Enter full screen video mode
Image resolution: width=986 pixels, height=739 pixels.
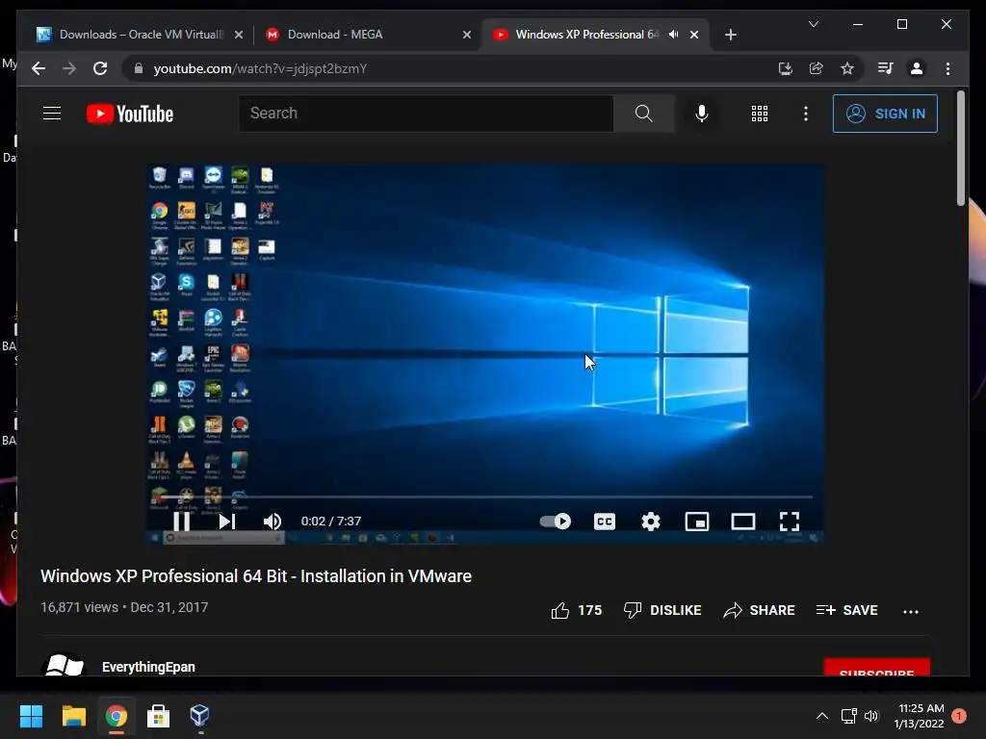pyautogui.click(x=790, y=521)
